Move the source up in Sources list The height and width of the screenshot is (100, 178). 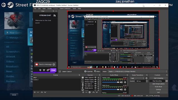click(93, 92)
